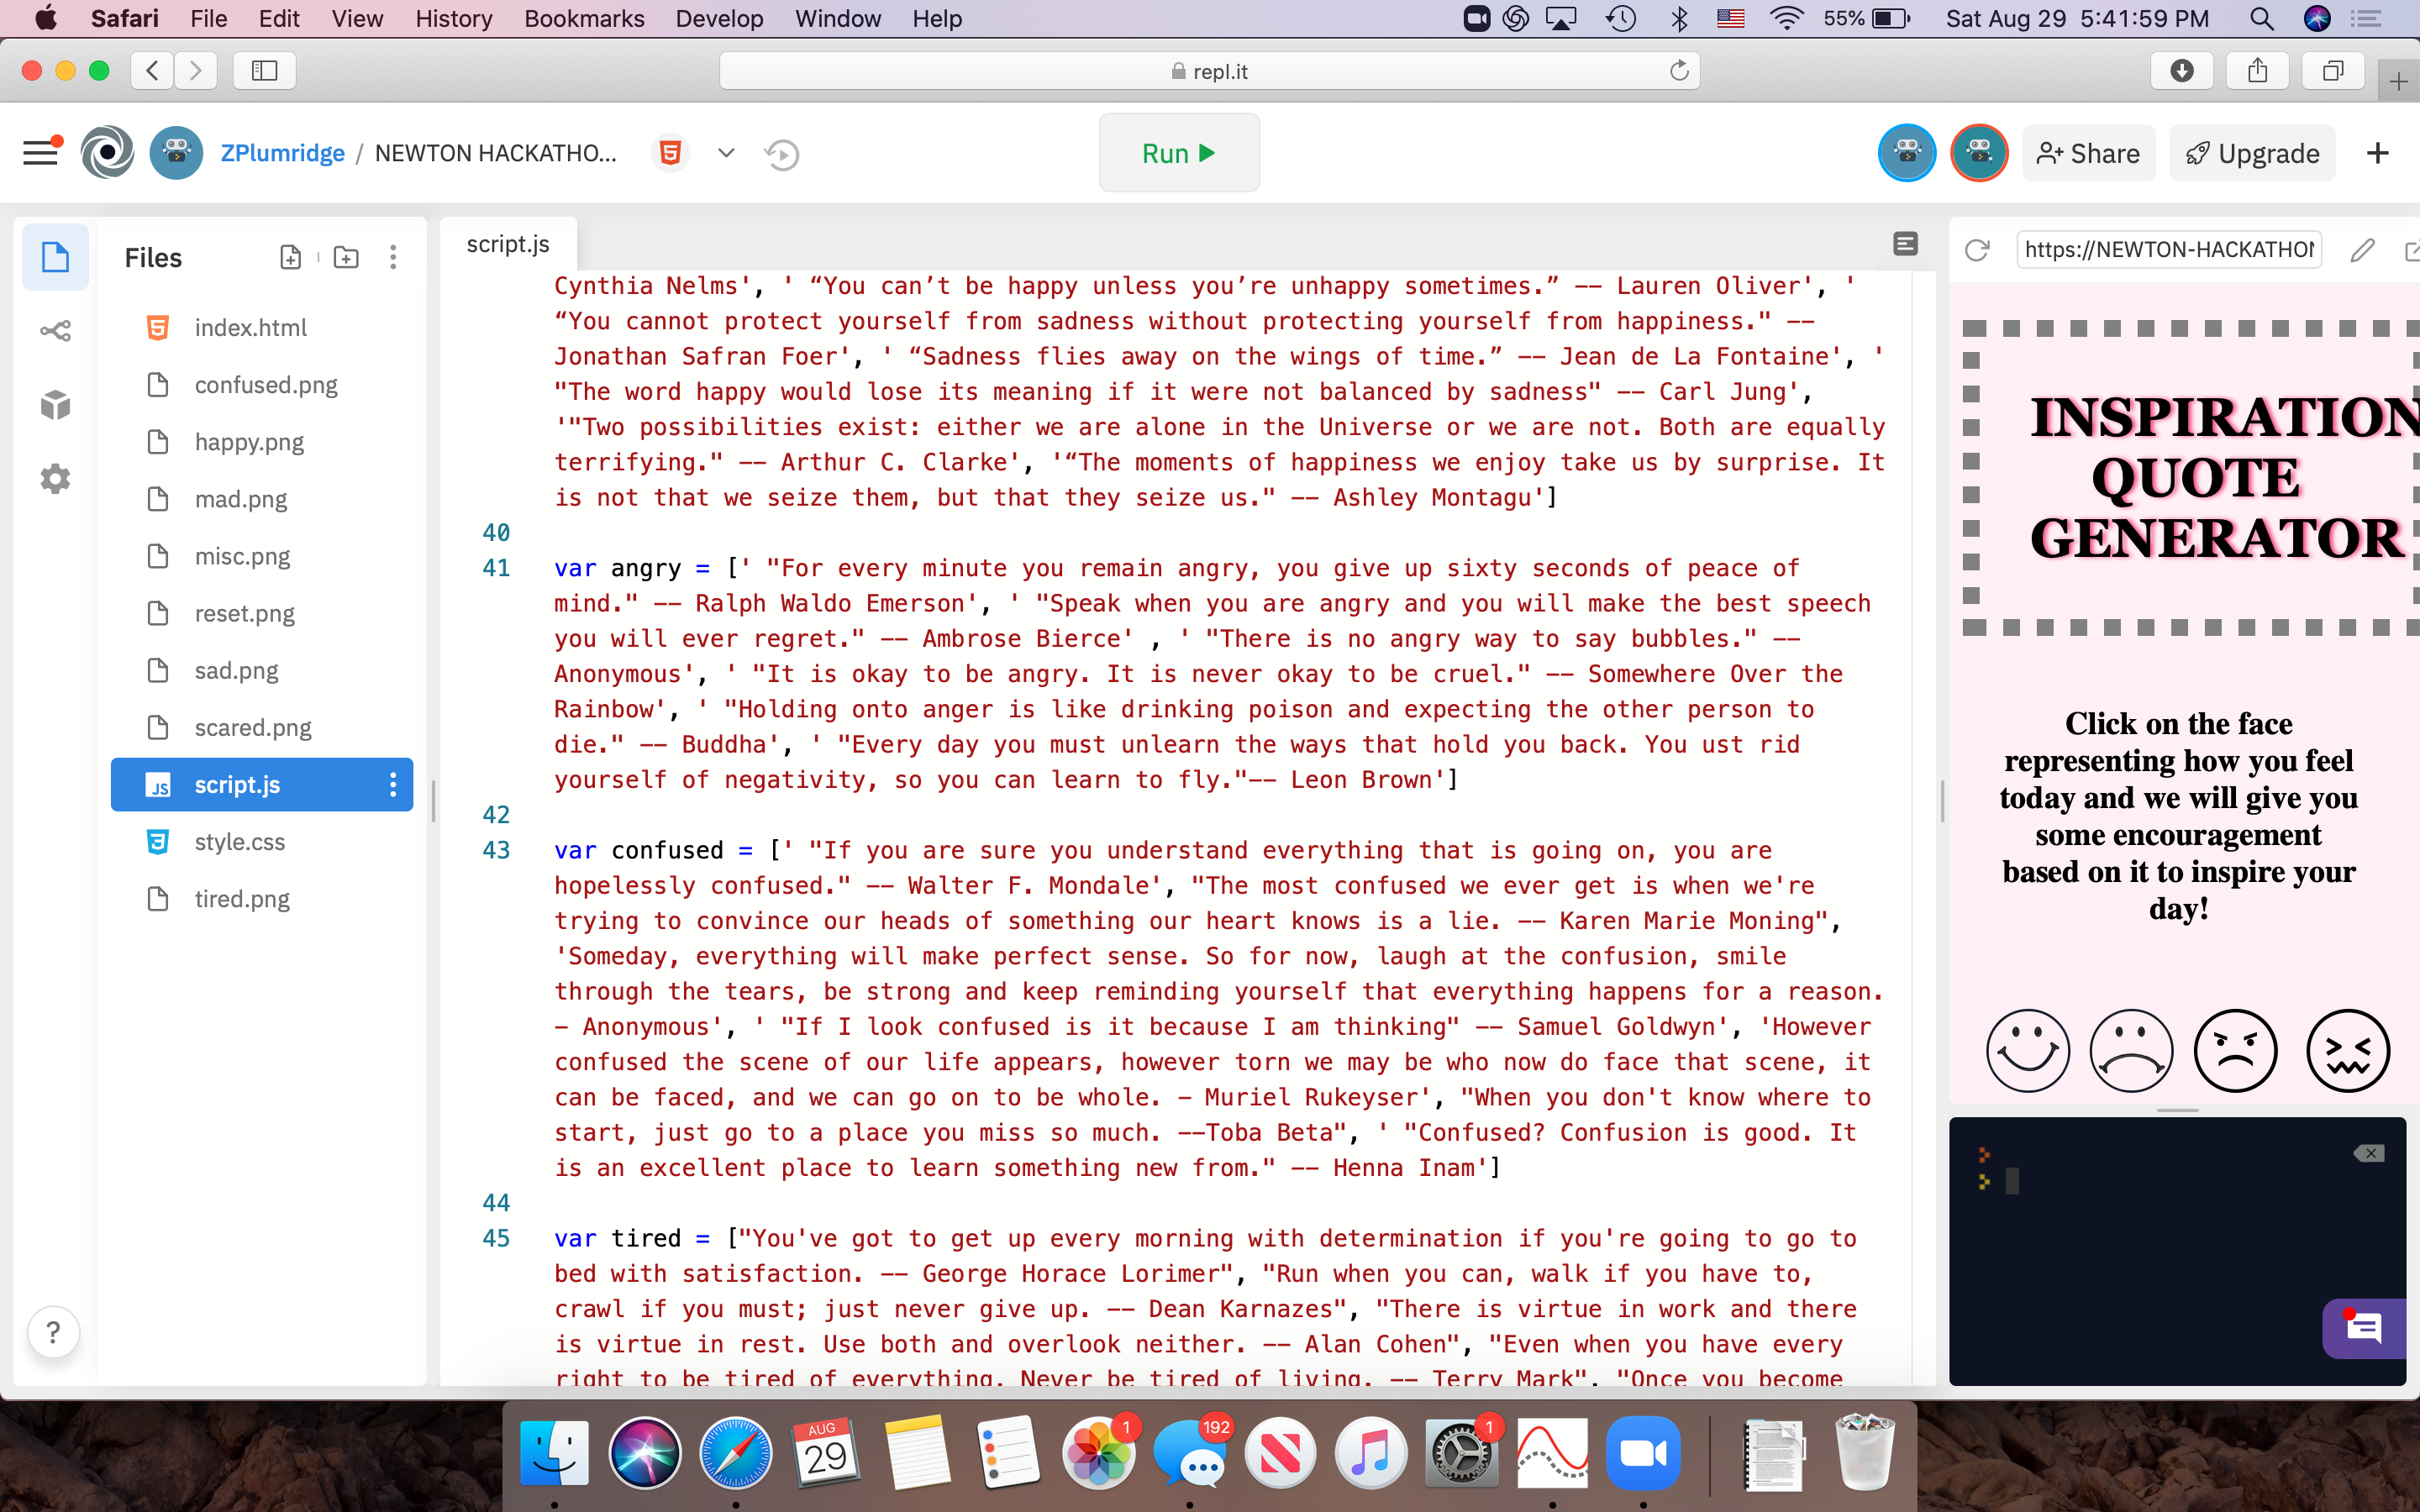Toggle the hamburger navigation menu

(41, 153)
